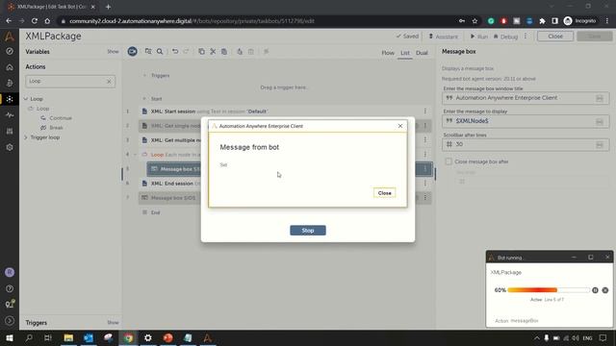Redo the edit in the toolbar

pyautogui.click(x=186, y=51)
